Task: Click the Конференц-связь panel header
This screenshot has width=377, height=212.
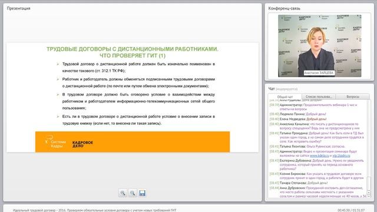Action: tap(284, 8)
